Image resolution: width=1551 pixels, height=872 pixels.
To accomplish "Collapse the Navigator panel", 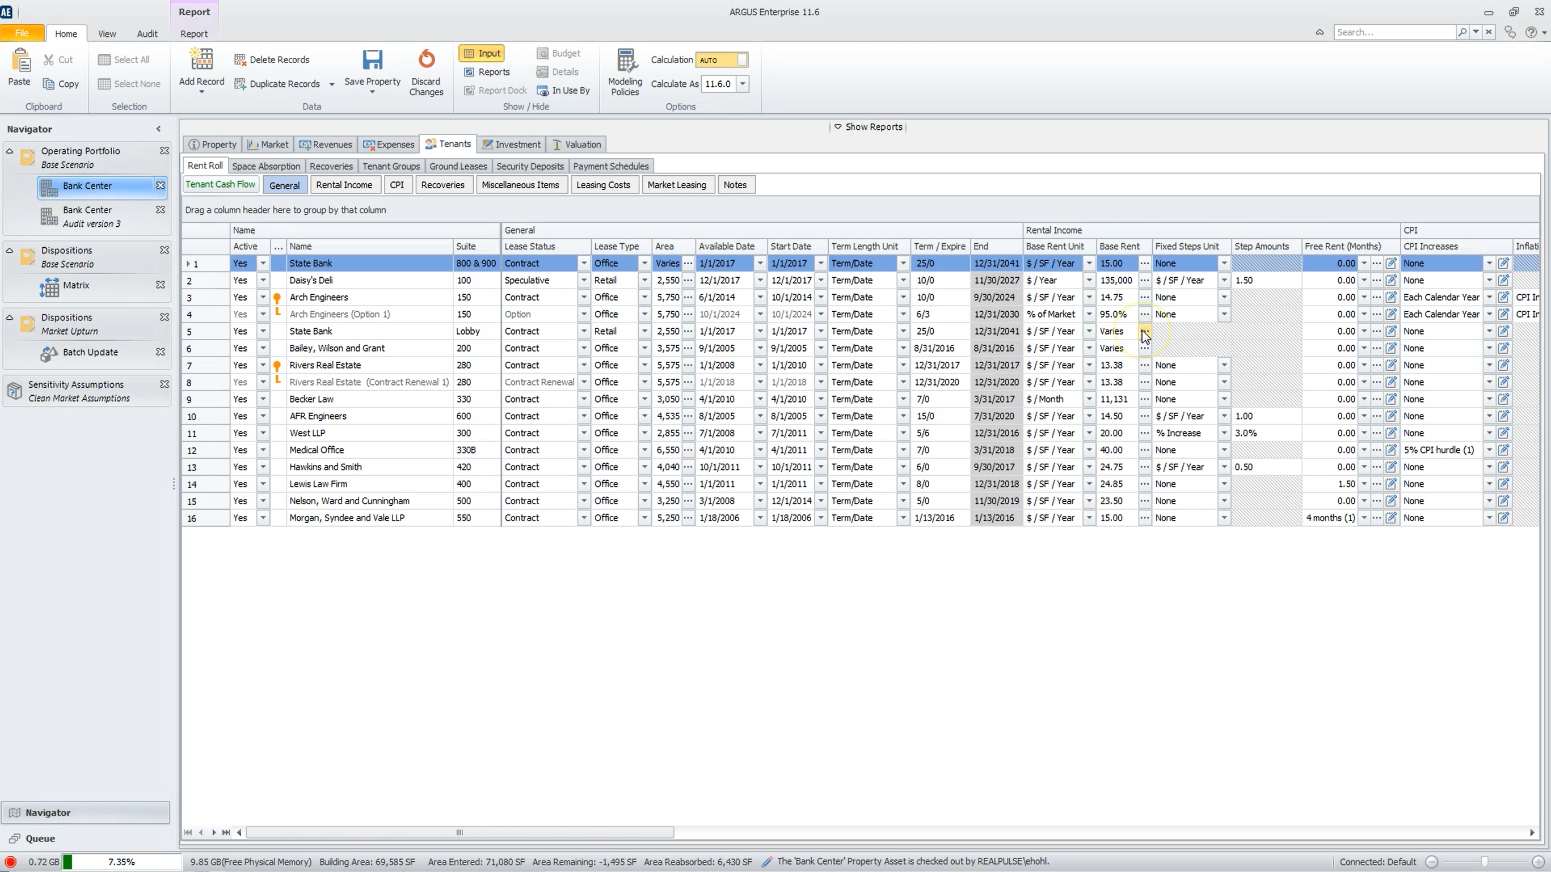I will (159, 128).
